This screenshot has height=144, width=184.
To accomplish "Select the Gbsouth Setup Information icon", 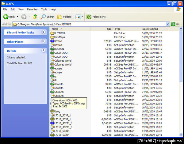I will [x=52, y=96].
